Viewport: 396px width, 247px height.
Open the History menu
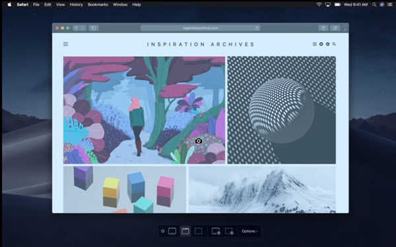click(x=77, y=5)
